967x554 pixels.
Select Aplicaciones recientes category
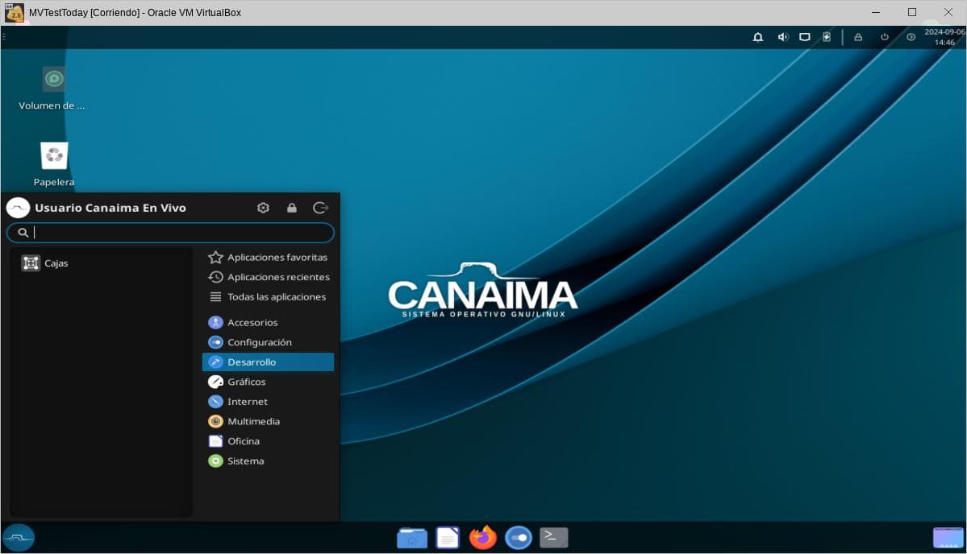click(x=269, y=277)
